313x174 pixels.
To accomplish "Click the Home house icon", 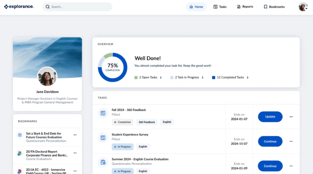I will 191,7.
